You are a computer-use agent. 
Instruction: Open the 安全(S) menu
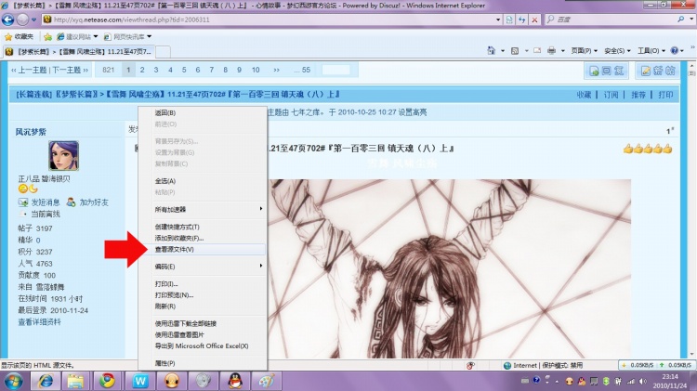(617, 51)
